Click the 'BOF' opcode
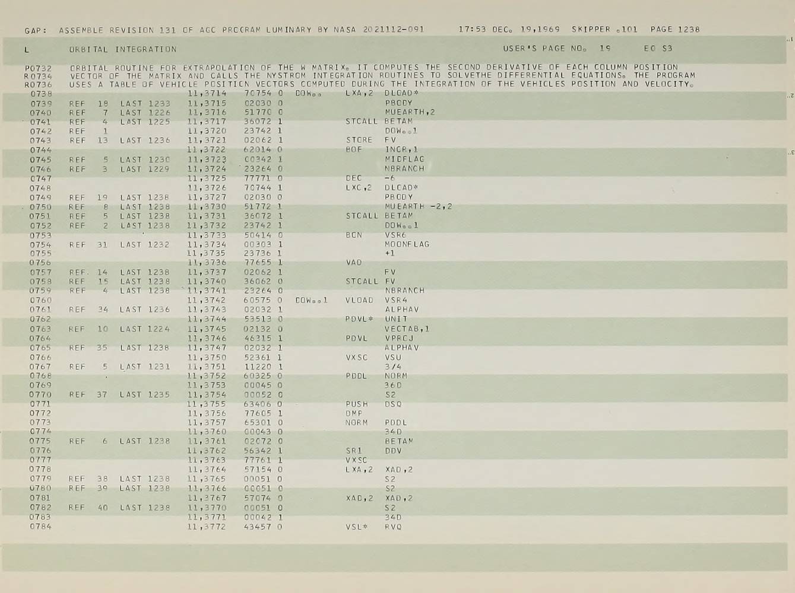795x593 pixels. [354, 149]
